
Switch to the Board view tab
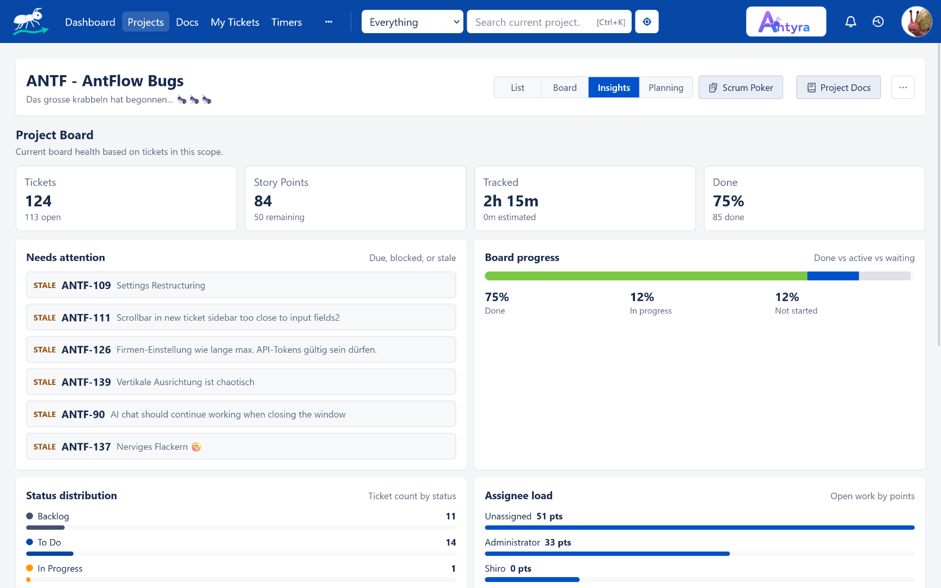565,88
